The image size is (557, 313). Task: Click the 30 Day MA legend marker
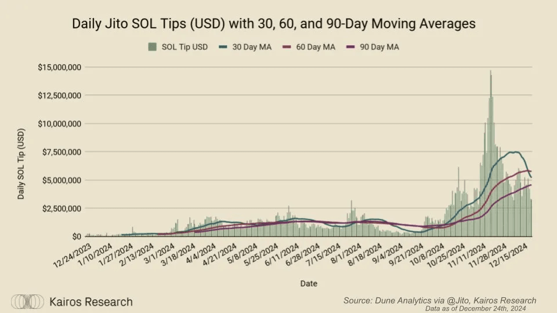223,47
